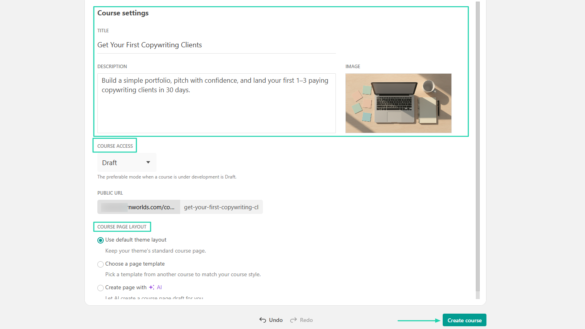Click the COURSE PAGE LAYOUT label
585x329 pixels.
(x=122, y=227)
